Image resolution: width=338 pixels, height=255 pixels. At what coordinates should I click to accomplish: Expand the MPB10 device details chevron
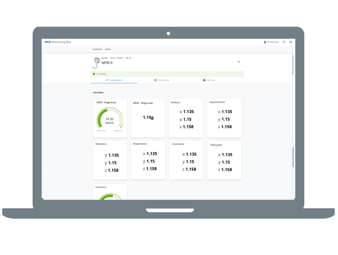[x=239, y=62]
